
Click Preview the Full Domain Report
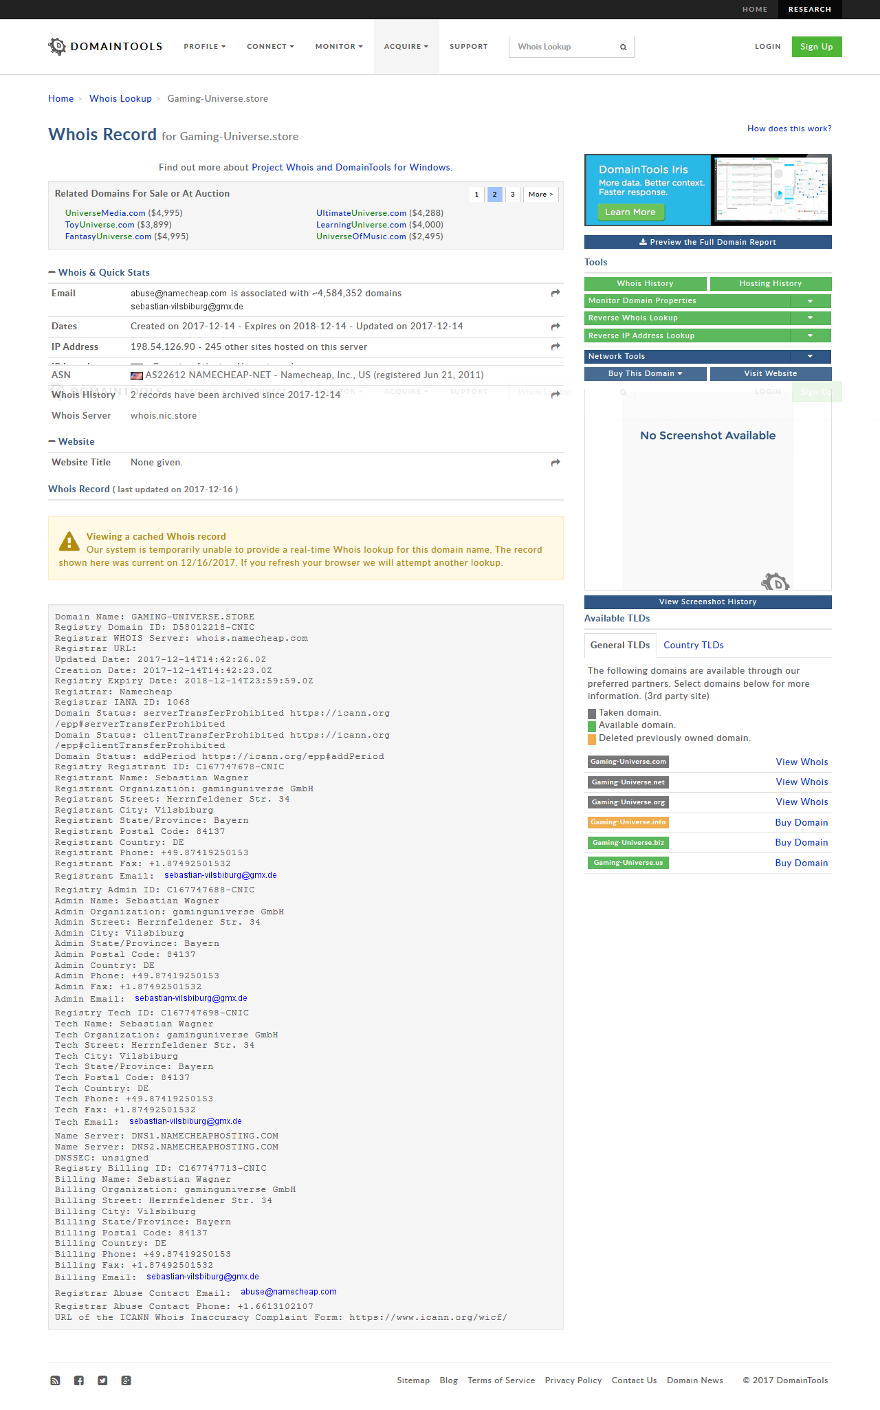[708, 242]
